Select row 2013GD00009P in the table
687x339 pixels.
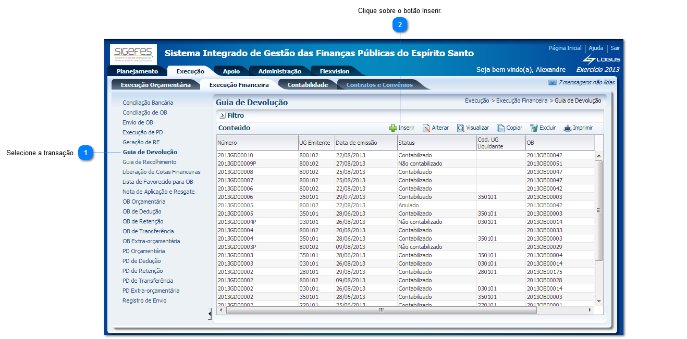coord(237,164)
